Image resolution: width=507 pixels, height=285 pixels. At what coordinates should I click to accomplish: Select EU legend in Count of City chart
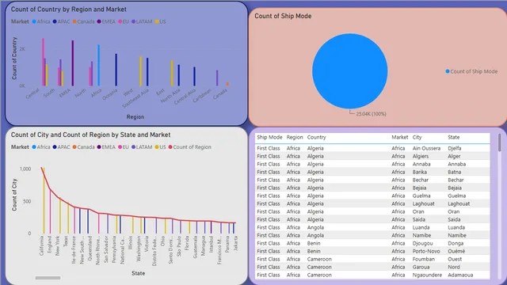(124, 147)
